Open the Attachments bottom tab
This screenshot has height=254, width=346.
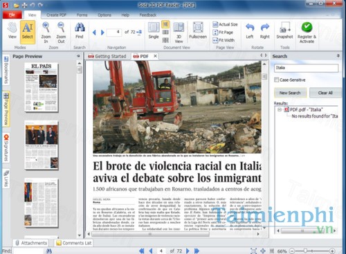(31, 243)
